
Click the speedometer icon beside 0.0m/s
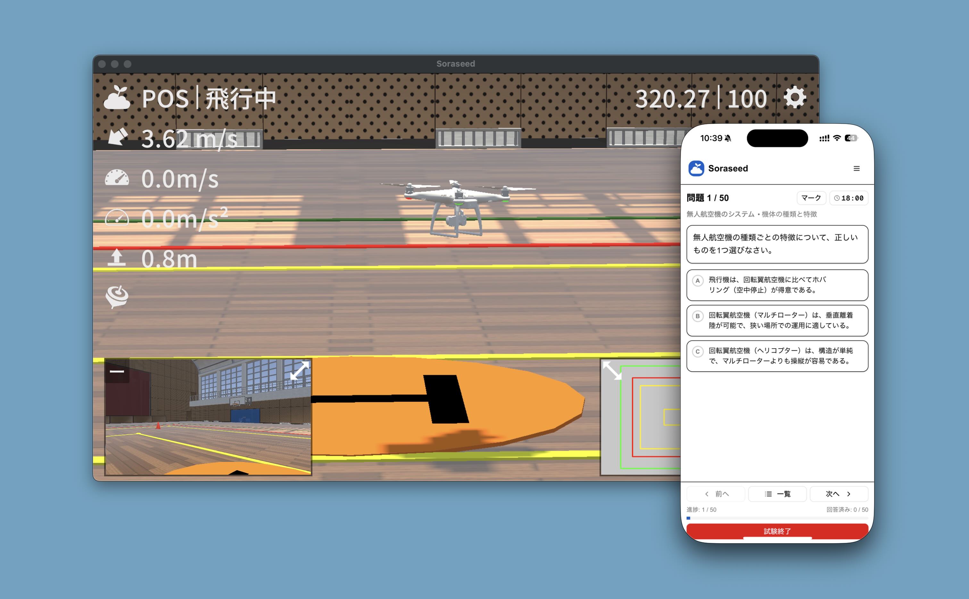tap(117, 178)
